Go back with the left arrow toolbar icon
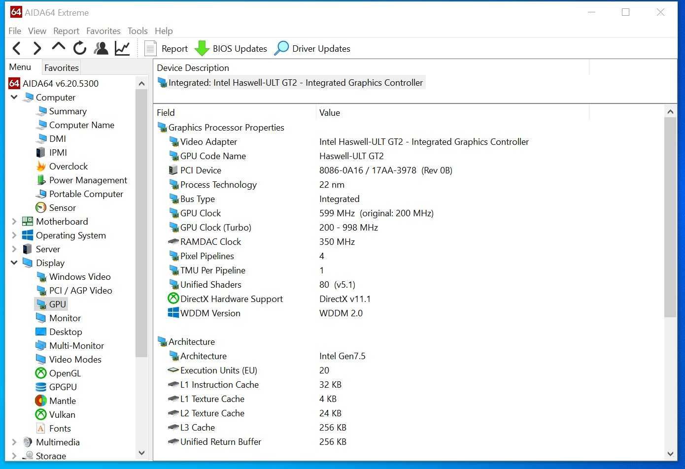 [x=16, y=48]
